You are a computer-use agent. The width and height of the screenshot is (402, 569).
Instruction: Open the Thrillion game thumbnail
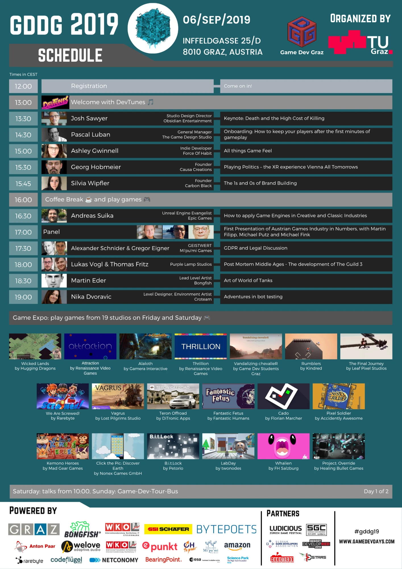tap(201, 346)
